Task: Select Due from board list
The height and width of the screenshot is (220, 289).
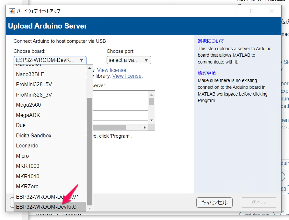Action: 50,125
